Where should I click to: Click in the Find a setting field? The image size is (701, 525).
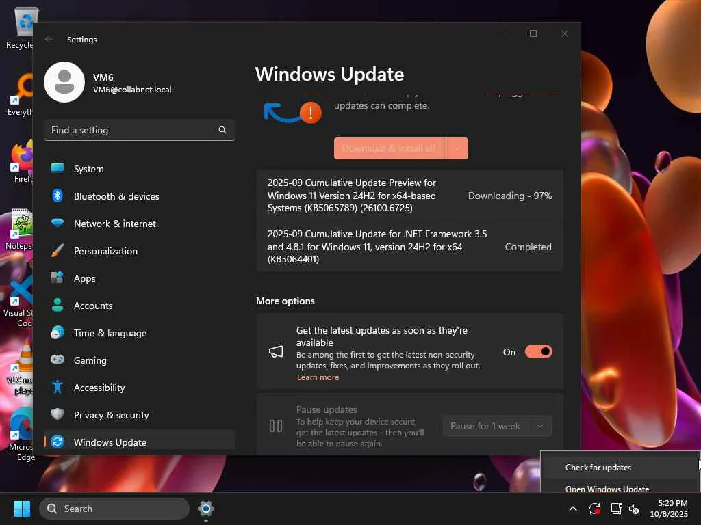[140, 130]
